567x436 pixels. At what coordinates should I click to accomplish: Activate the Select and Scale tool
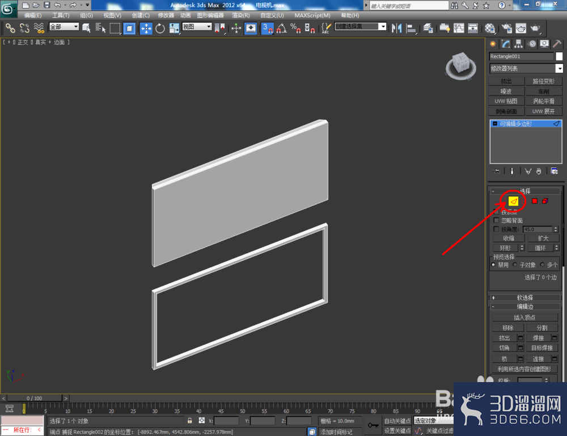(x=174, y=28)
